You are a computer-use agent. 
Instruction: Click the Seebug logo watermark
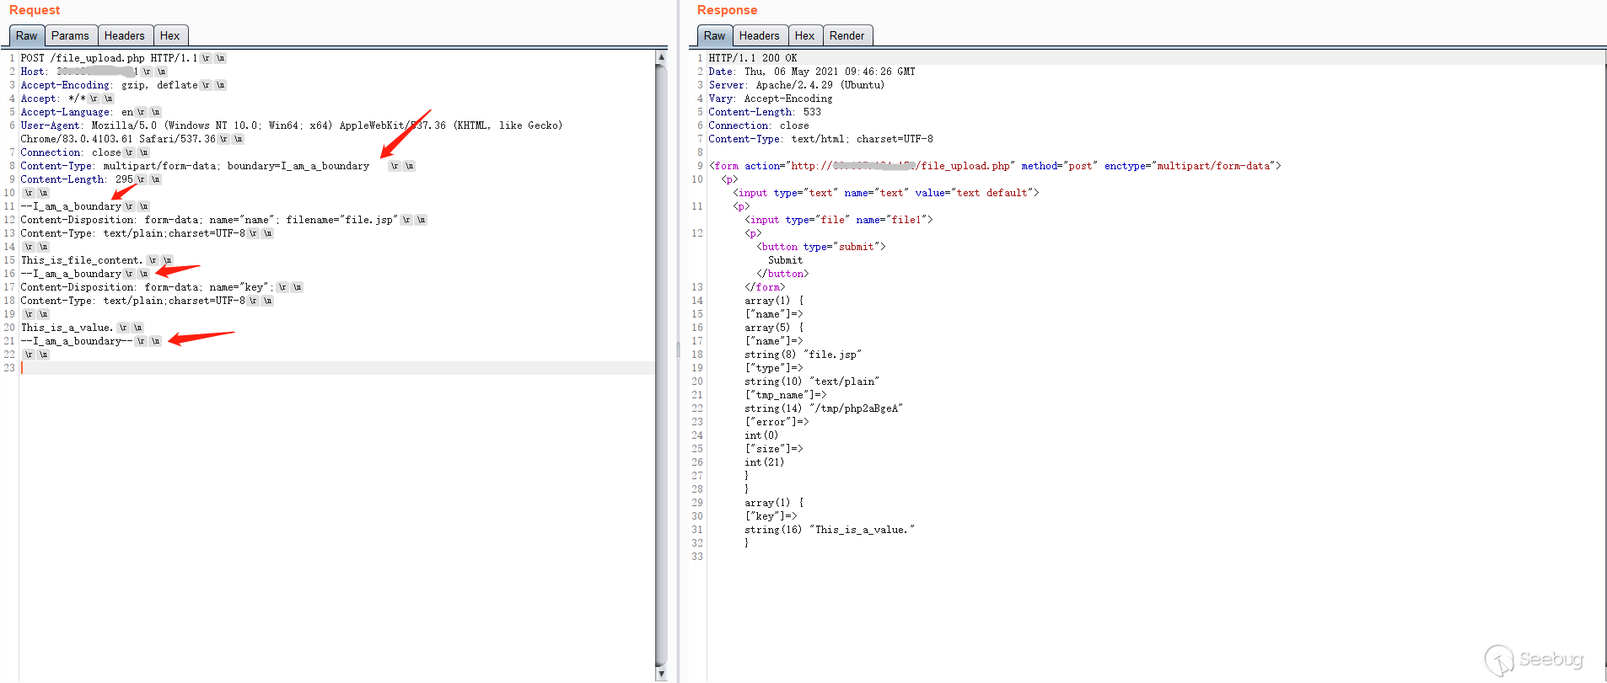[1534, 659]
